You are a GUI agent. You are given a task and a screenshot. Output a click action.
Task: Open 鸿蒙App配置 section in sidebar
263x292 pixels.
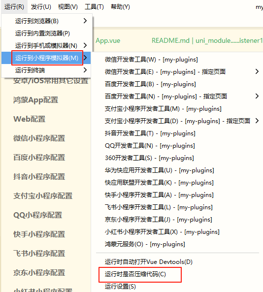(35, 100)
